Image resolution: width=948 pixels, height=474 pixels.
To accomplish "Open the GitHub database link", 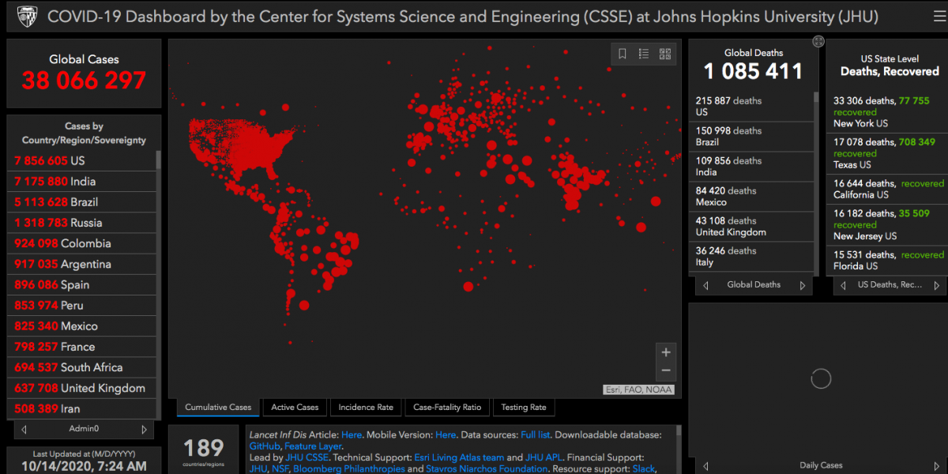I will tap(264, 446).
